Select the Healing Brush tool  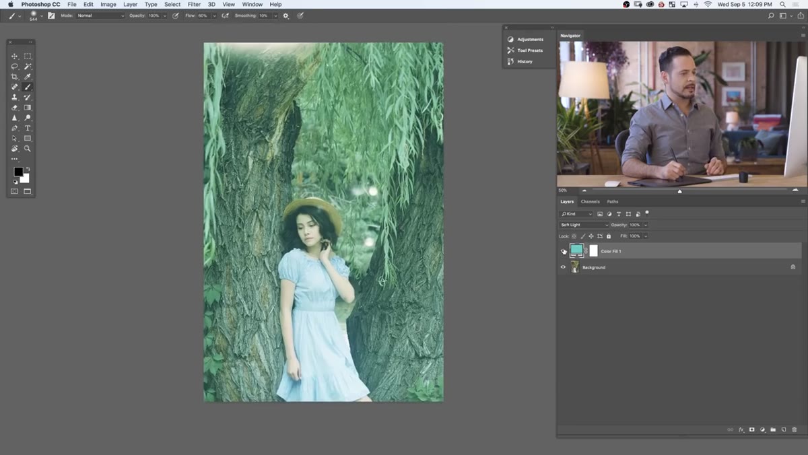coord(14,87)
